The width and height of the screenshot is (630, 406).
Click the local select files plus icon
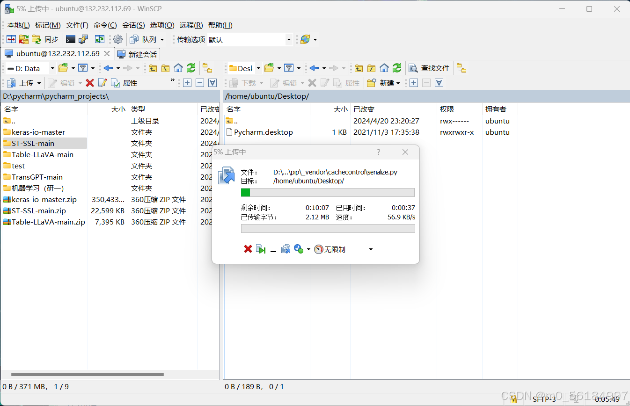tap(187, 83)
